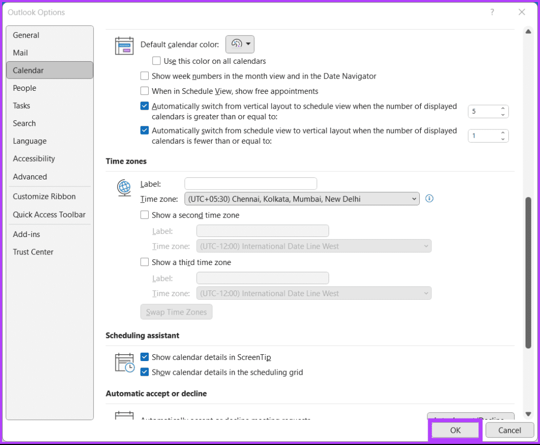
Task: Open the Default calendar color dropdown
Action: pyautogui.click(x=240, y=44)
